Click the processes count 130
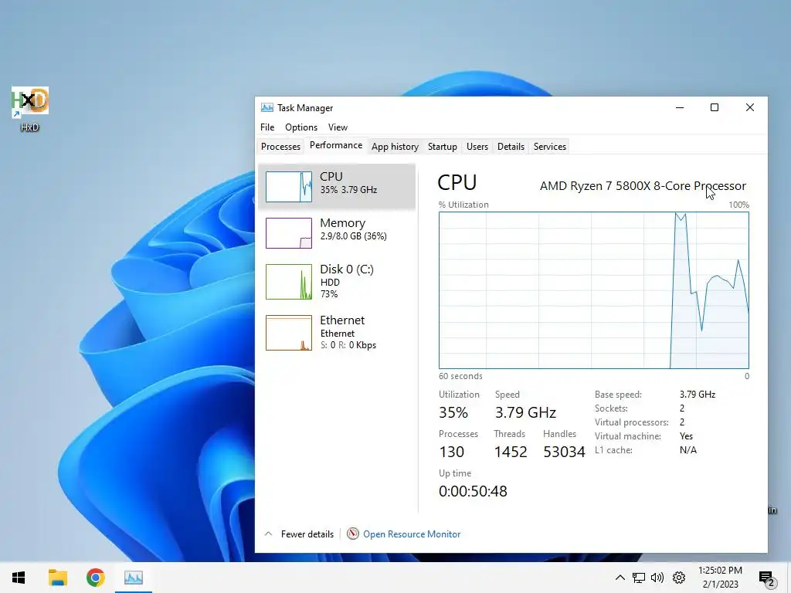Image resolution: width=791 pixels, height=593 pixels. tap(451, 452)
